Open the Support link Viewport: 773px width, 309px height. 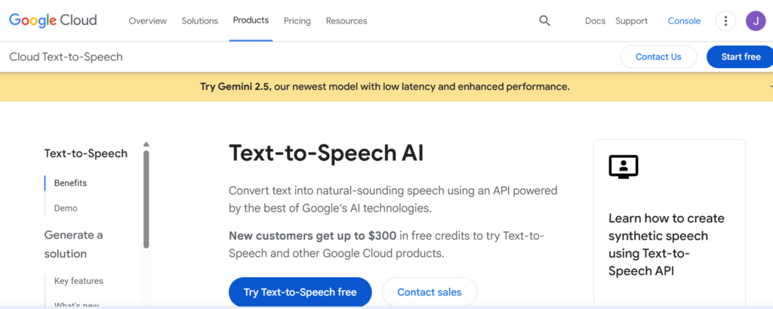[632, 20]
